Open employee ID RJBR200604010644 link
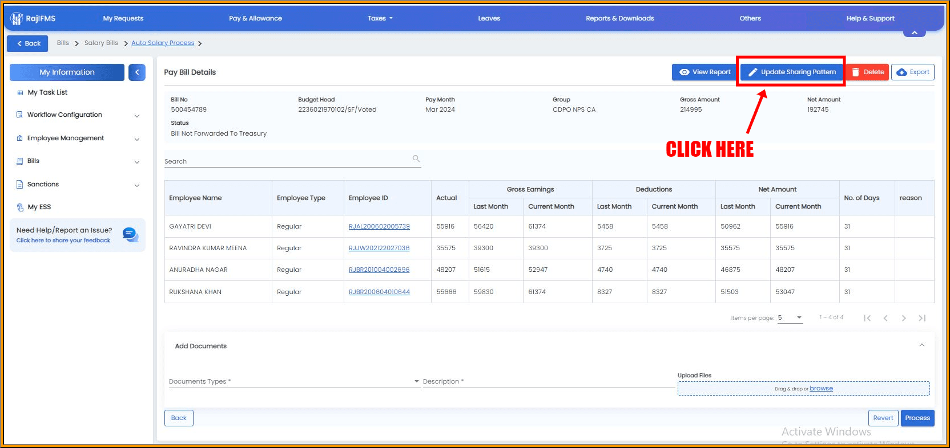Viewport: 950px width, 448px height. (379, 292)
